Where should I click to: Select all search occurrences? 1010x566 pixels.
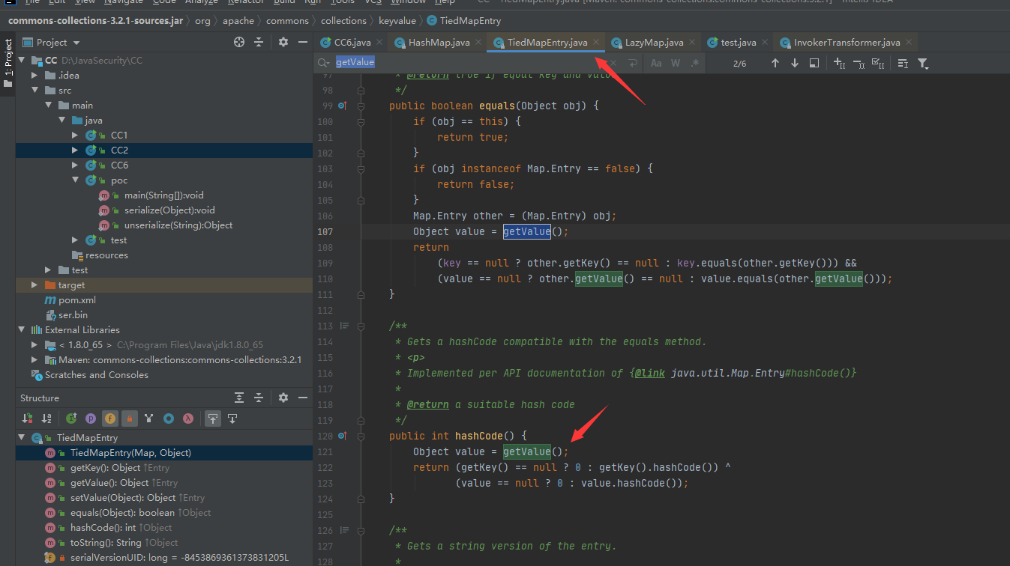879,63
